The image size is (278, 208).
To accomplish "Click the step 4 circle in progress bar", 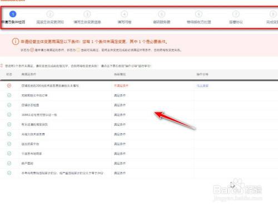I will pyautogui.click(x=125, y=14).
